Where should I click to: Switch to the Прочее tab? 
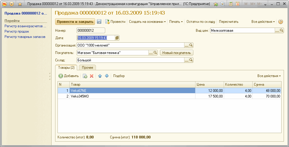click(88, 68)
